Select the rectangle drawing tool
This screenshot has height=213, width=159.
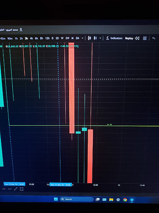point(22,189)
